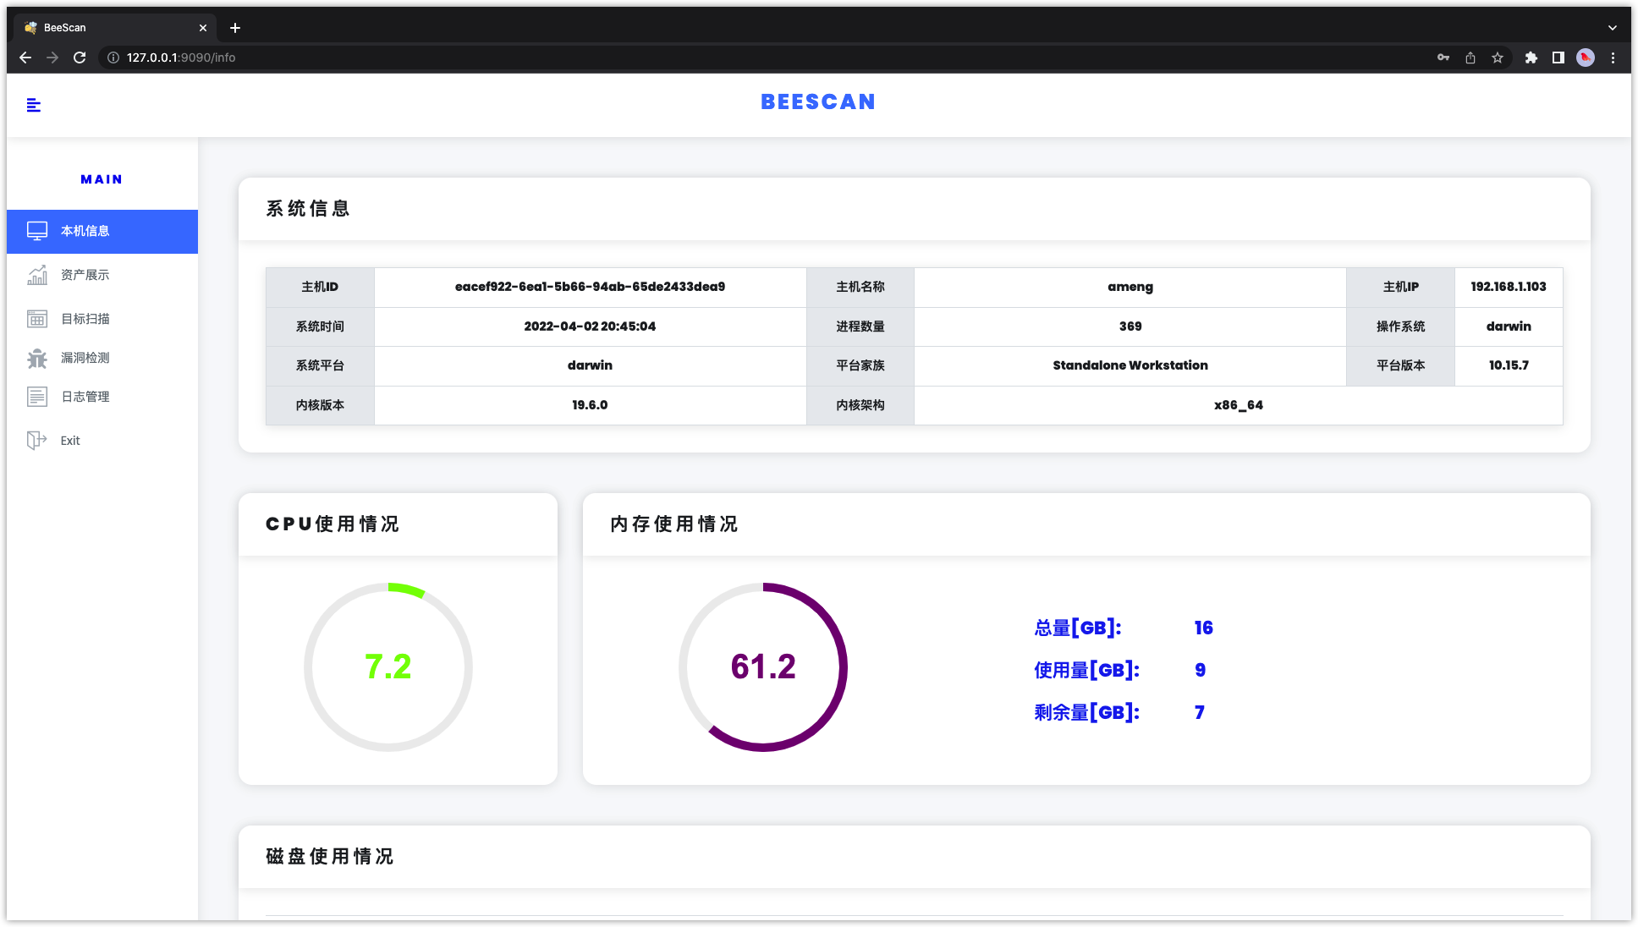Click the memory usage circular gauge
The width and height of the screenshot is (1638, 927).
pyautogui.click(x=763, y=666)
